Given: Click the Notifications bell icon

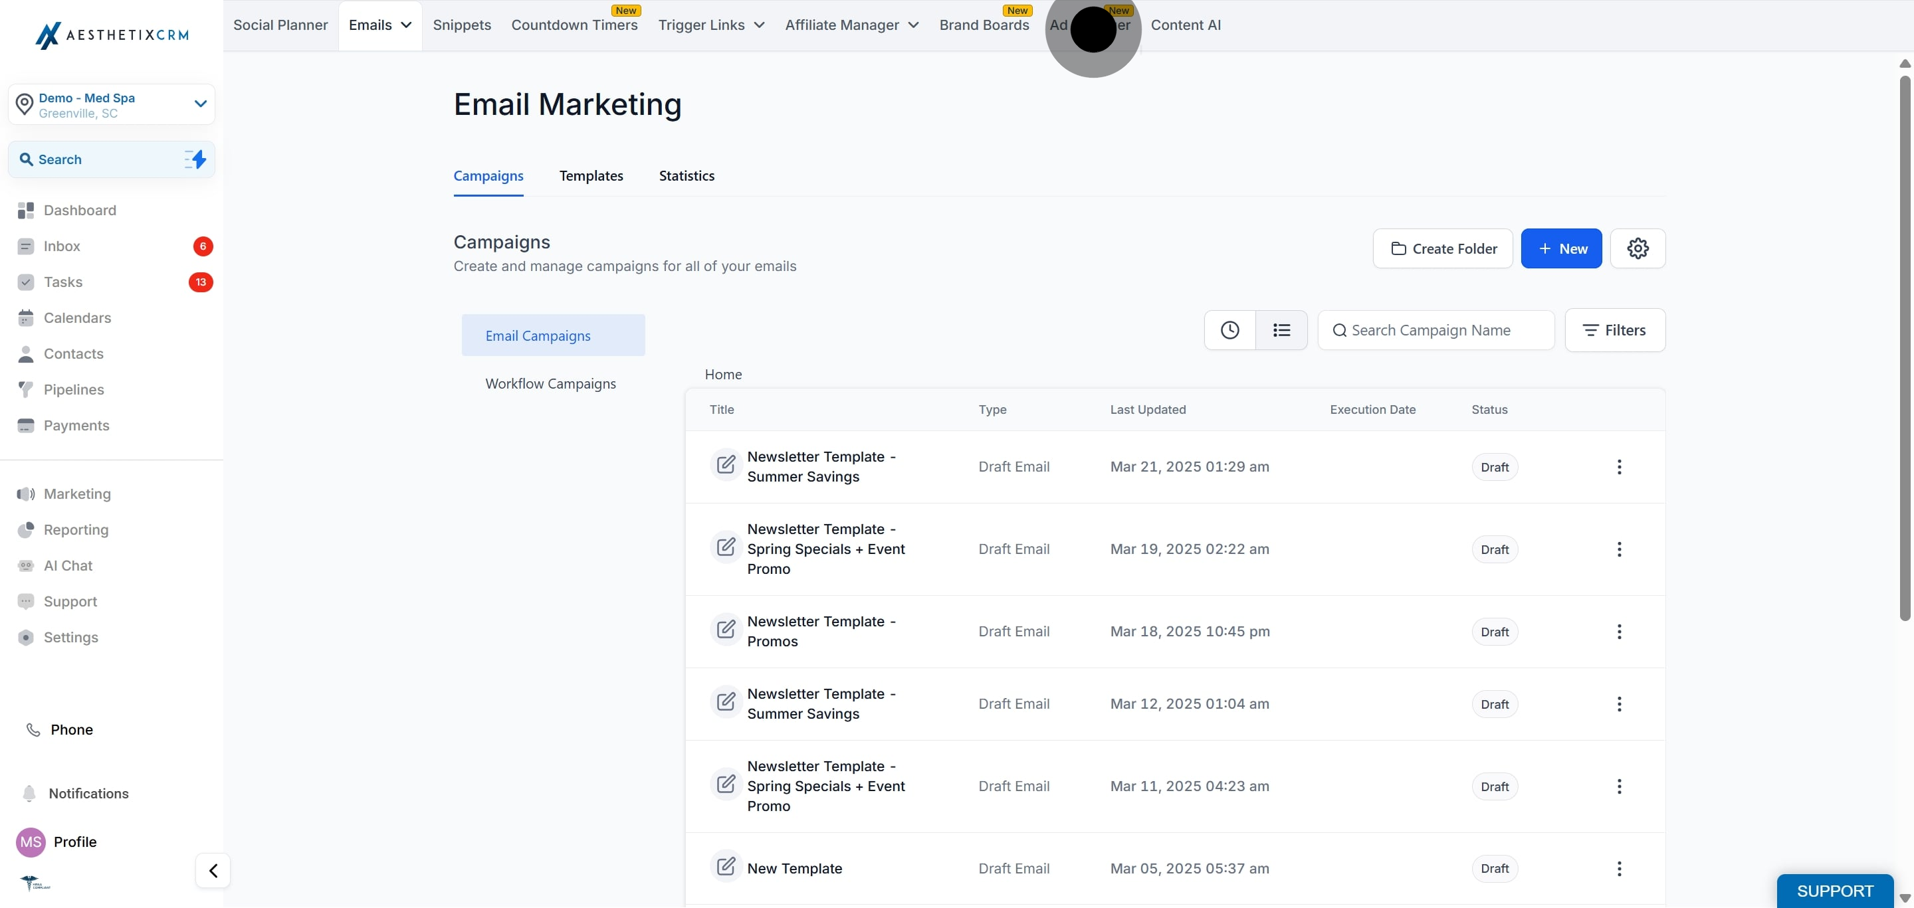Looking at the screenshot, I should tap(29, 793).
